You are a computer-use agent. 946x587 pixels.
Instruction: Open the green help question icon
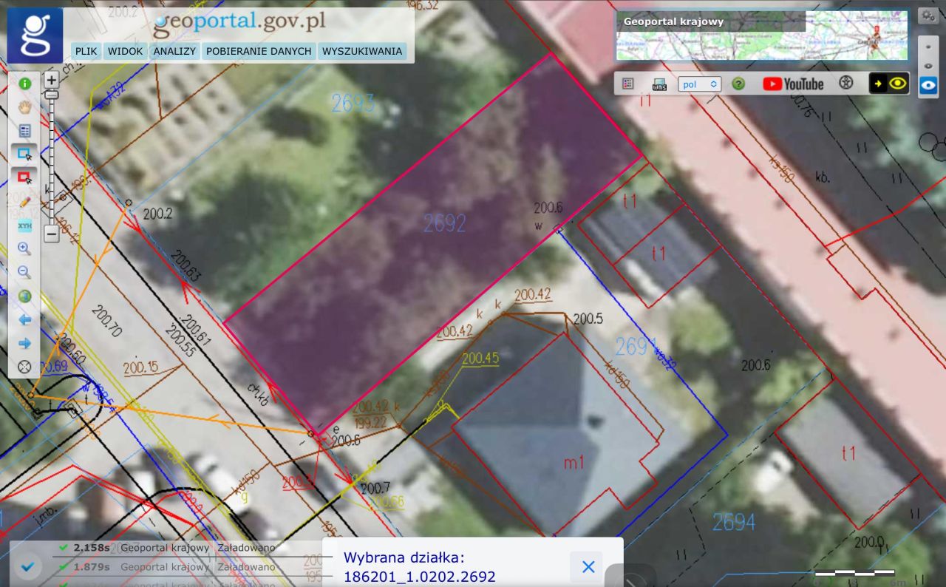click(x=738, y=84)
